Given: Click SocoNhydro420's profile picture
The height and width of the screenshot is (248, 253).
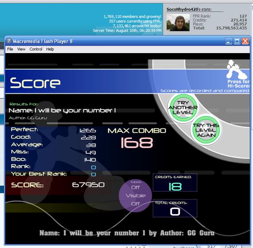Looking at the screenshot, I should [x=178, y=22].
